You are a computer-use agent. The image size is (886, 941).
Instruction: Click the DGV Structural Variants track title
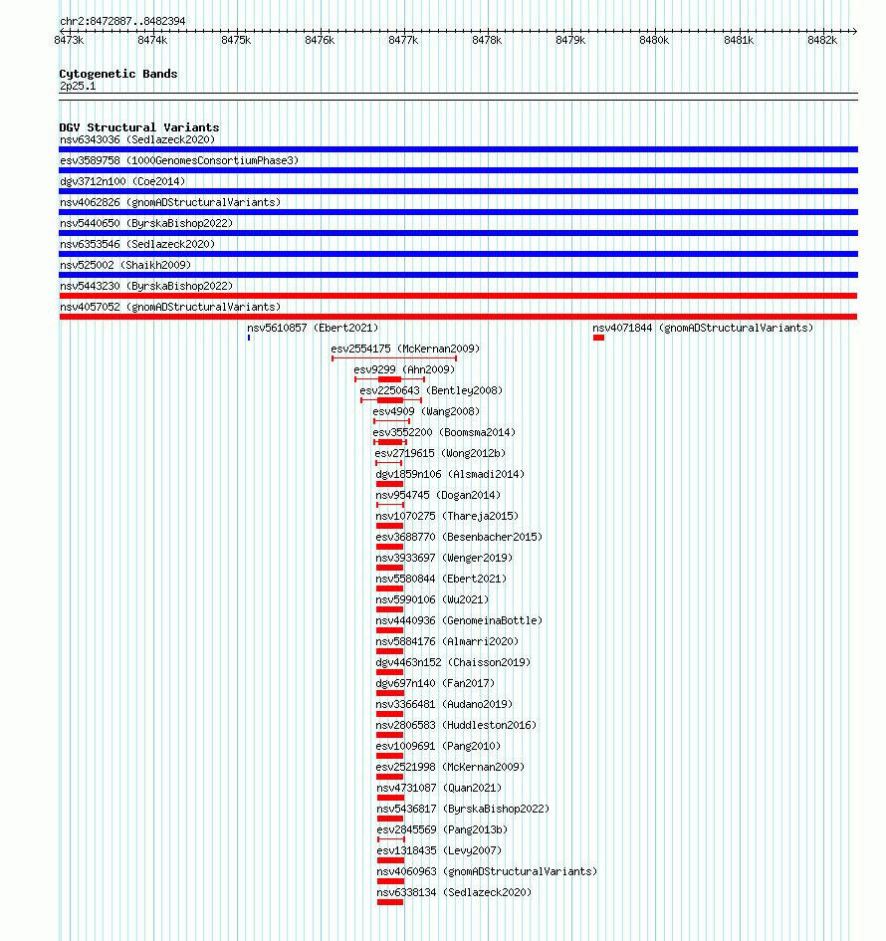(x=139, y=127)
